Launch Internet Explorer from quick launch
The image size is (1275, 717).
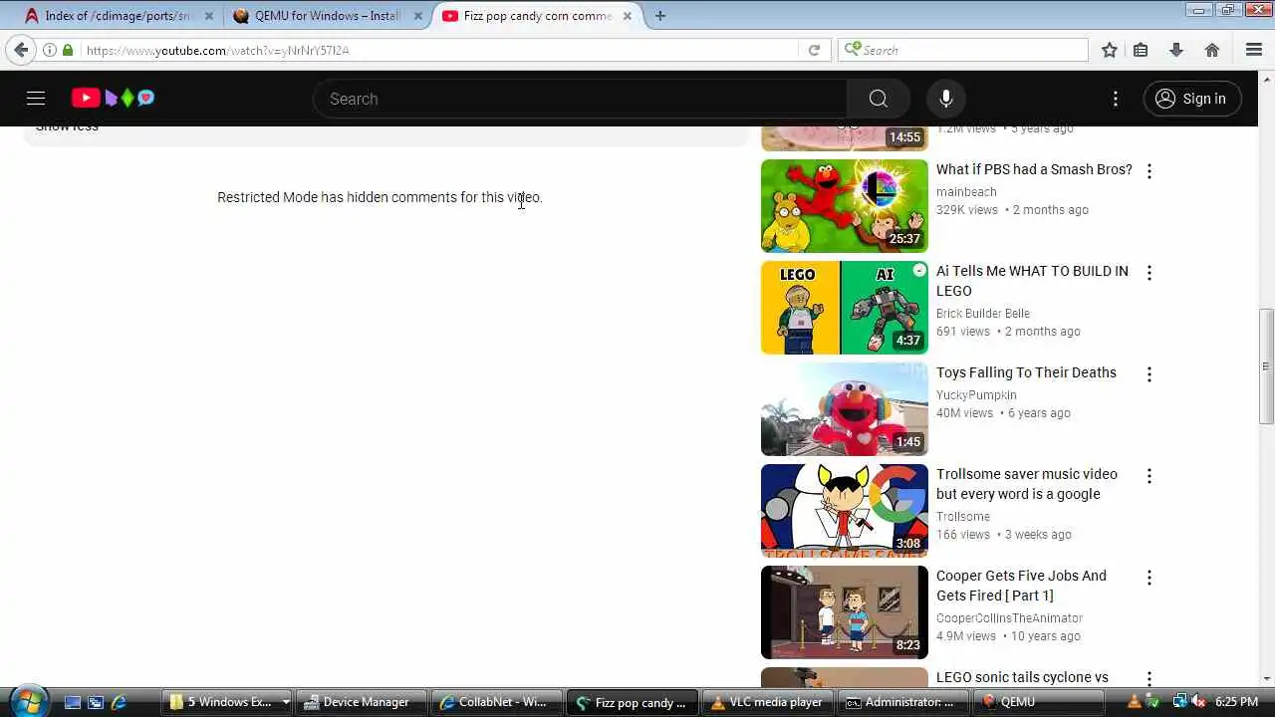[119, 702]
